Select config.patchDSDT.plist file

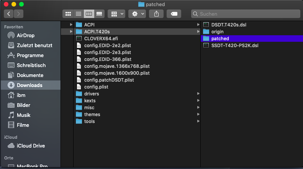coord(137,80)
